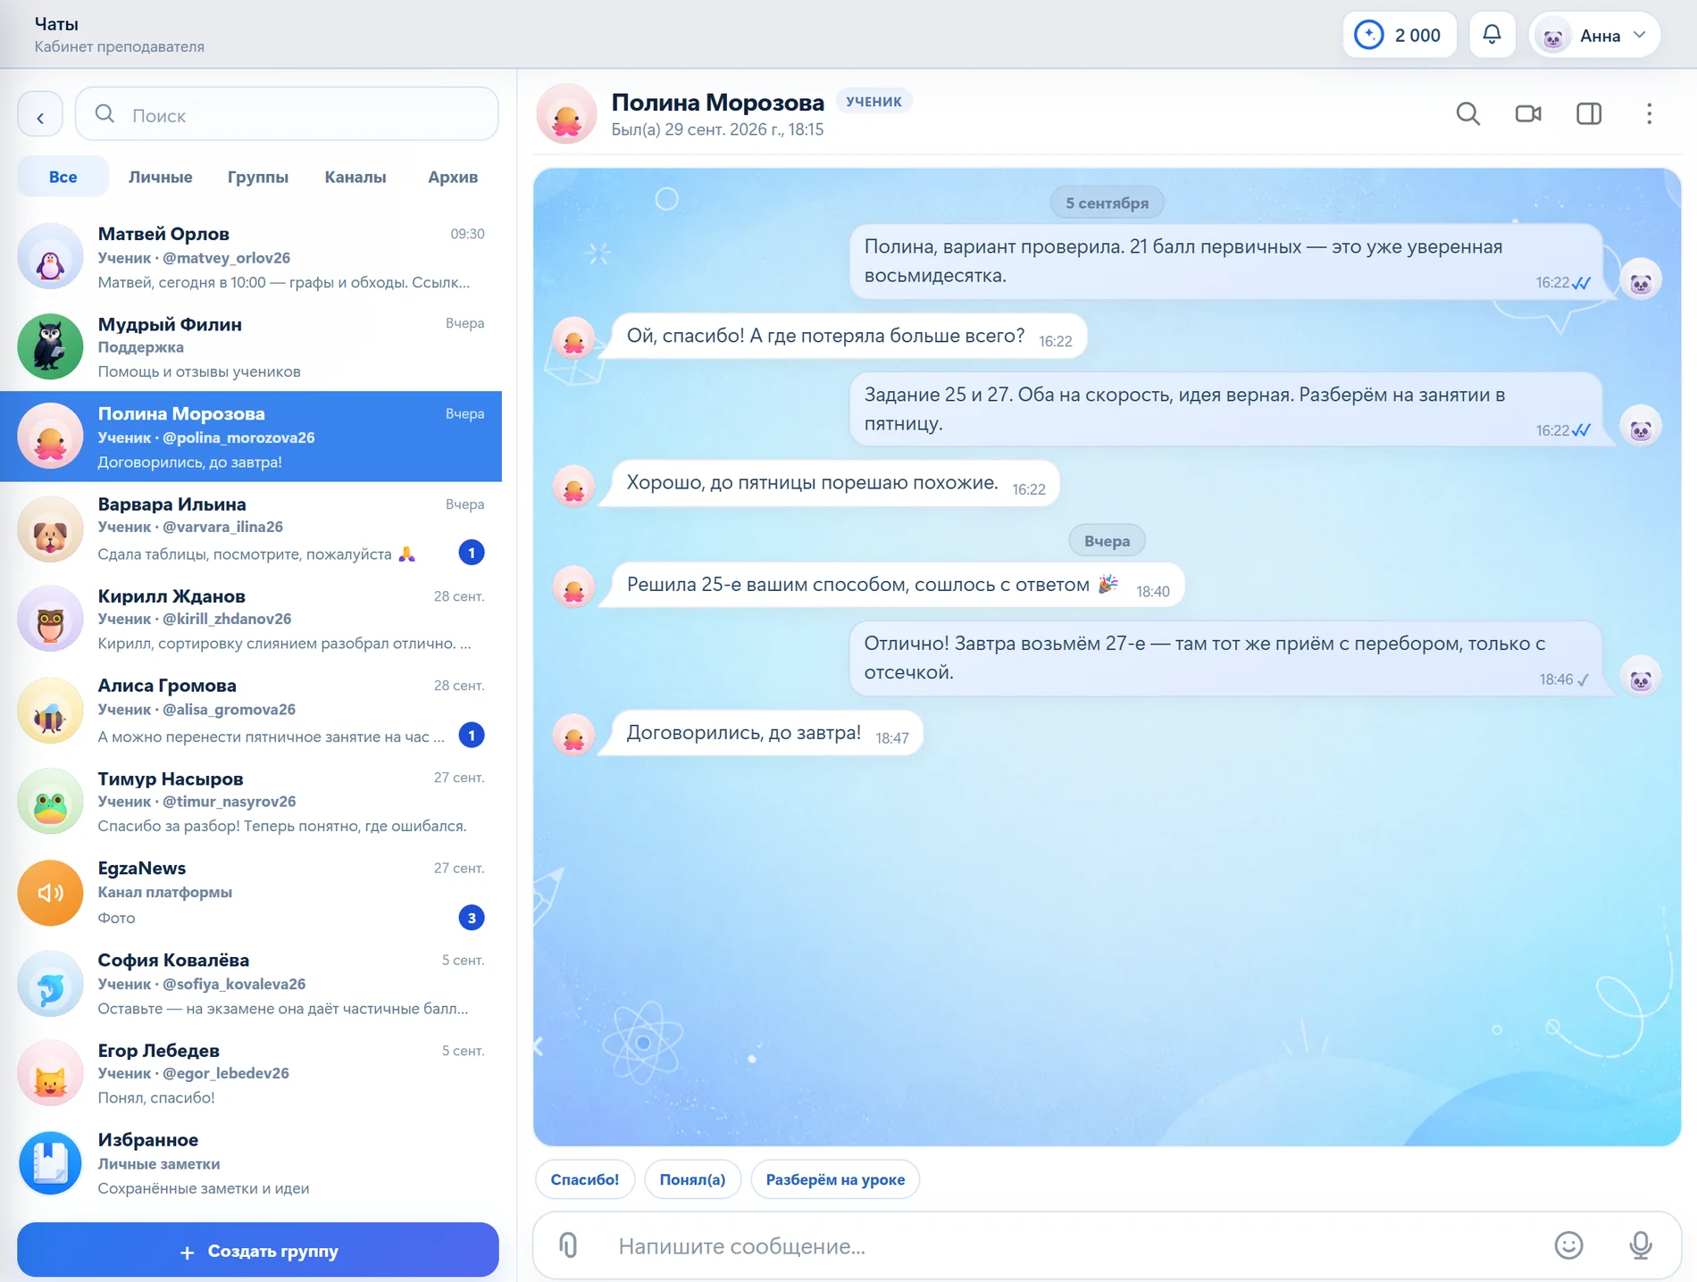Open the notifications bell
The image size is (1697, 1282).
pyautogui.click(x=1492, y=35)
